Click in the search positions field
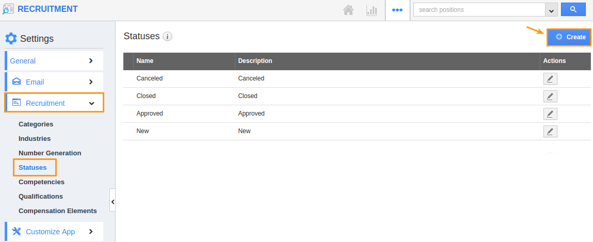This screenshot has height=242, width=593. click(x=479, y=10)
